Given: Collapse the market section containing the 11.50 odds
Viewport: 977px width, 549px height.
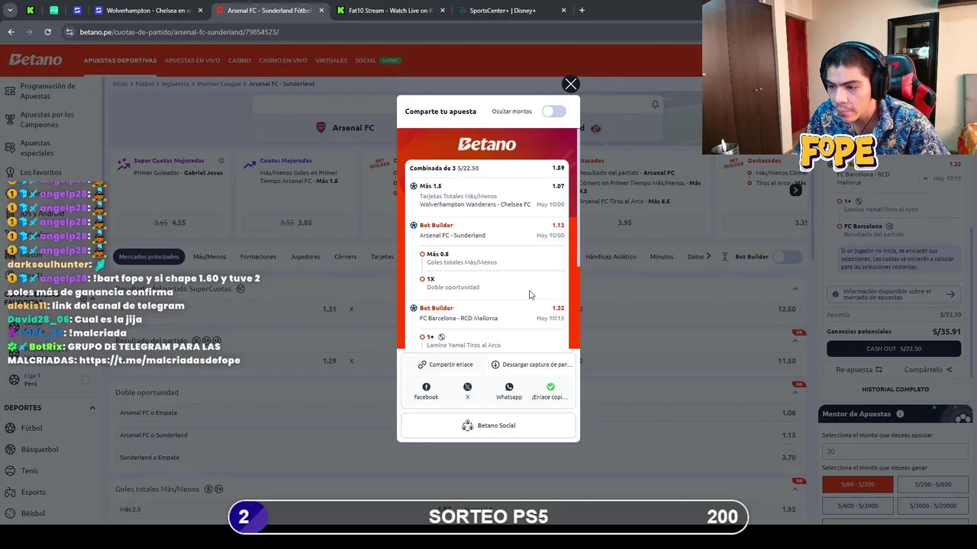Looking at the screenshot, I should 795,341.
